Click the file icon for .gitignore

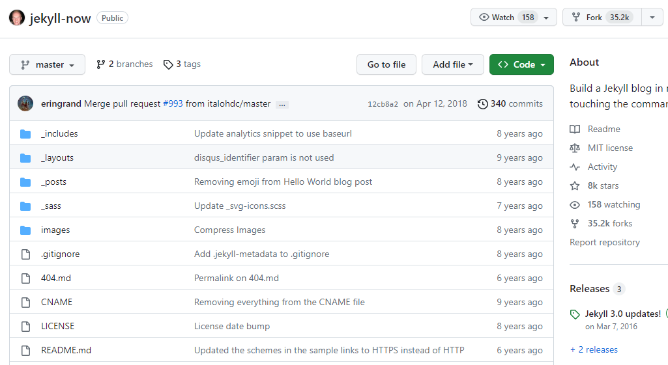(25, 254)
